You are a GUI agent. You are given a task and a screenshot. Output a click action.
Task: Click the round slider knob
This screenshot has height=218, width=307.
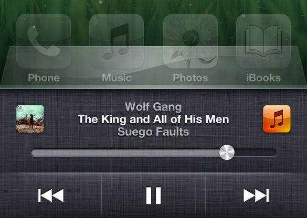pyautogui.click(x=227, y=152)
